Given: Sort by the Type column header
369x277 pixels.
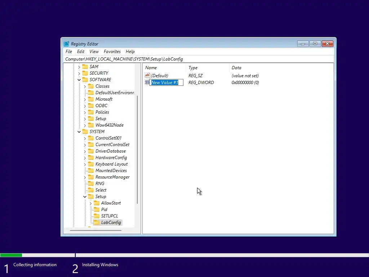Looking at the screenshot, I should coord(207,68).
